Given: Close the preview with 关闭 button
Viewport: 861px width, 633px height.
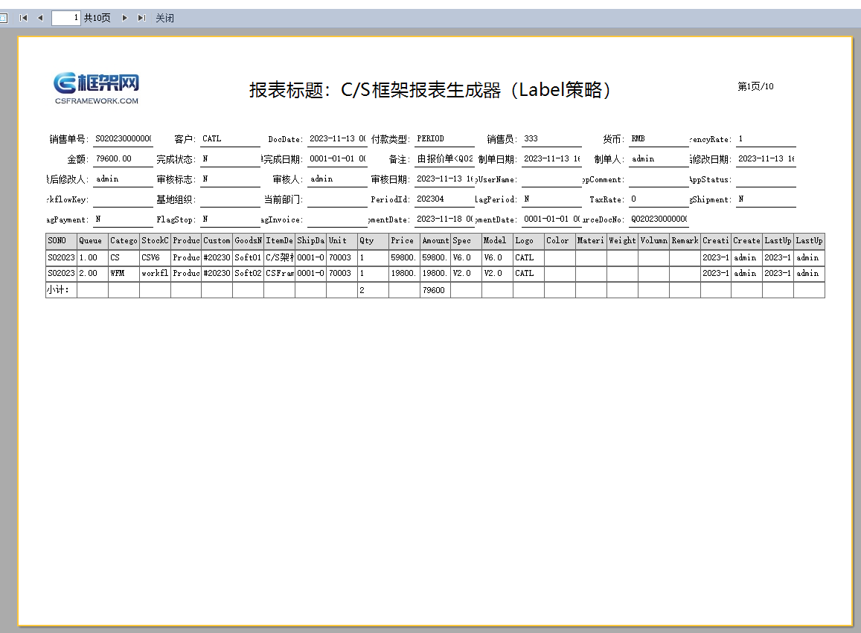Looking at the screenshot, I should [164, 18].
